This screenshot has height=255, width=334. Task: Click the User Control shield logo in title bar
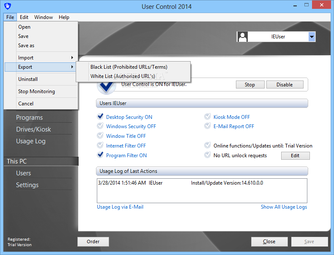8,6
